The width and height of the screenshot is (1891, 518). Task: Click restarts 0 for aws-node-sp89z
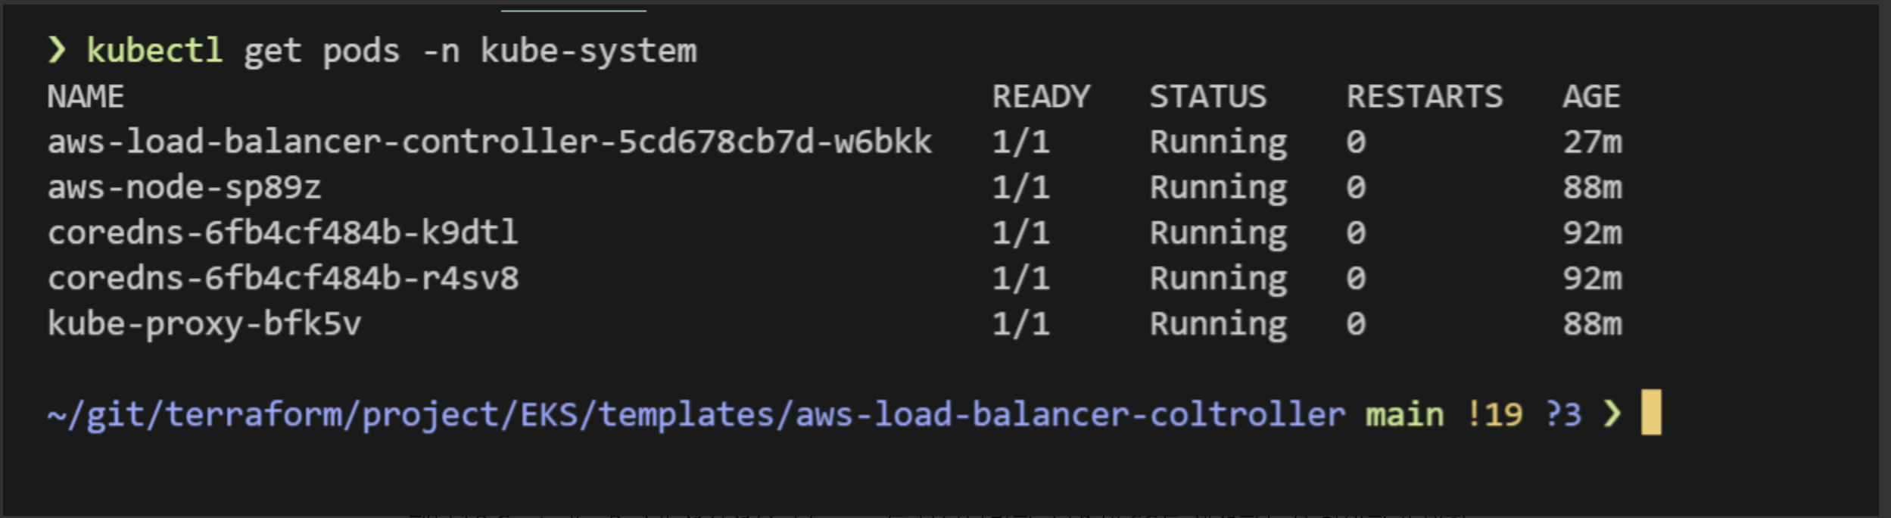[1357, 187]
